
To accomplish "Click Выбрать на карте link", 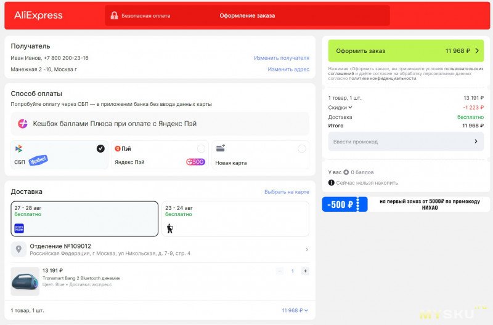I will click(x=287, y=191).
